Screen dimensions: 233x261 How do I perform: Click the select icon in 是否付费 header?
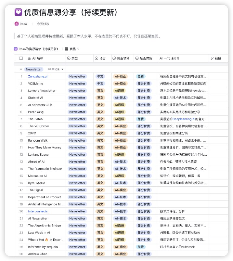pos(137,58)
